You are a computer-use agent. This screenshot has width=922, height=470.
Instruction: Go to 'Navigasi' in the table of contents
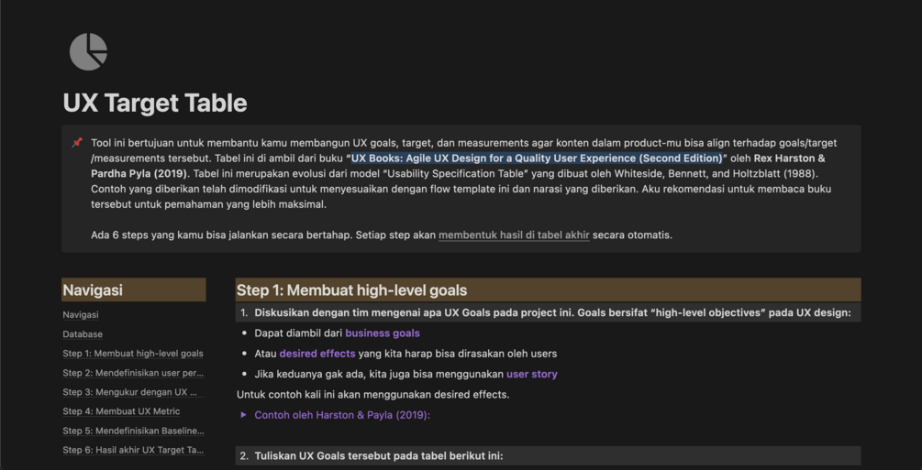pyautogui.click(x=81, y=315)
